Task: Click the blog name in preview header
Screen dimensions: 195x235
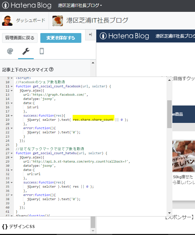Action: coord(175,36)
